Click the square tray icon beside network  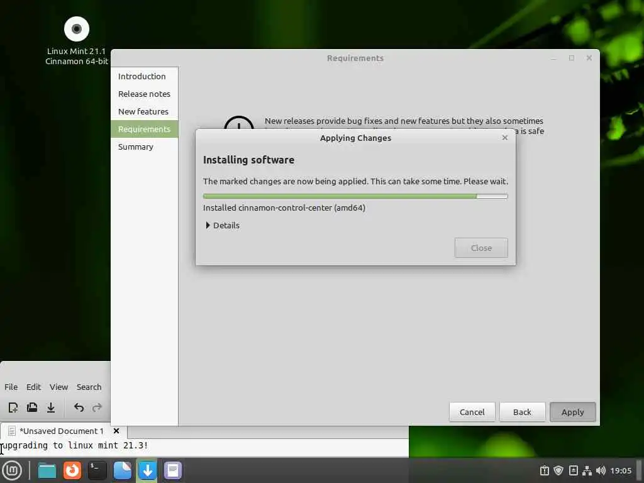pos(574,470)
